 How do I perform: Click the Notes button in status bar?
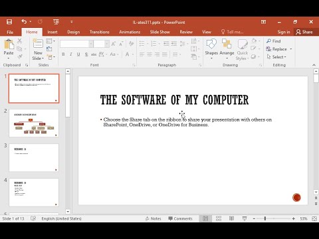pyautogui.click(x=154, y=218)
